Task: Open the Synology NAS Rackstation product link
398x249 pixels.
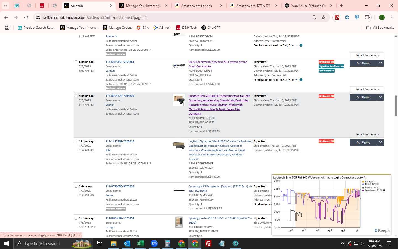Action: [x=220, y=188]
